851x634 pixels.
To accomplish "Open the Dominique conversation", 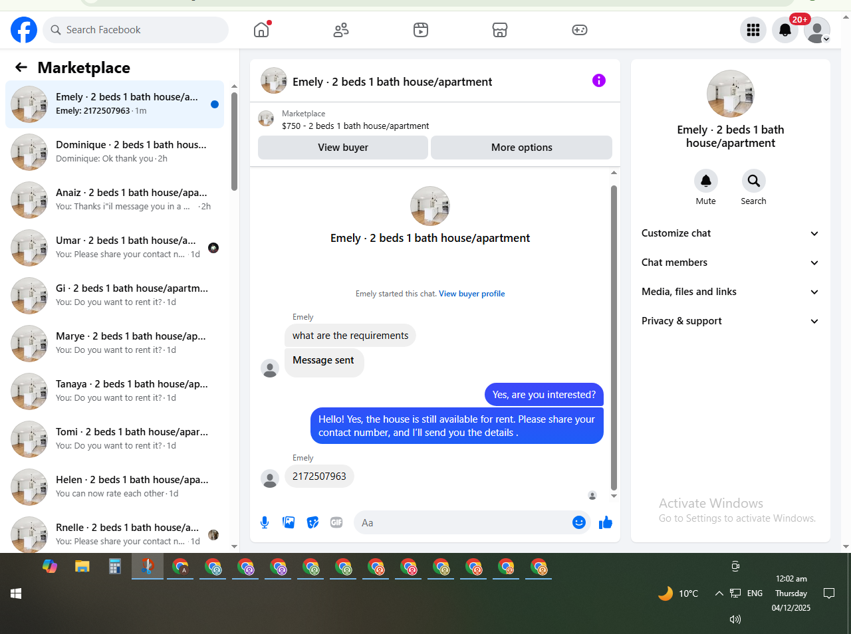I will (x=114, y=152).
